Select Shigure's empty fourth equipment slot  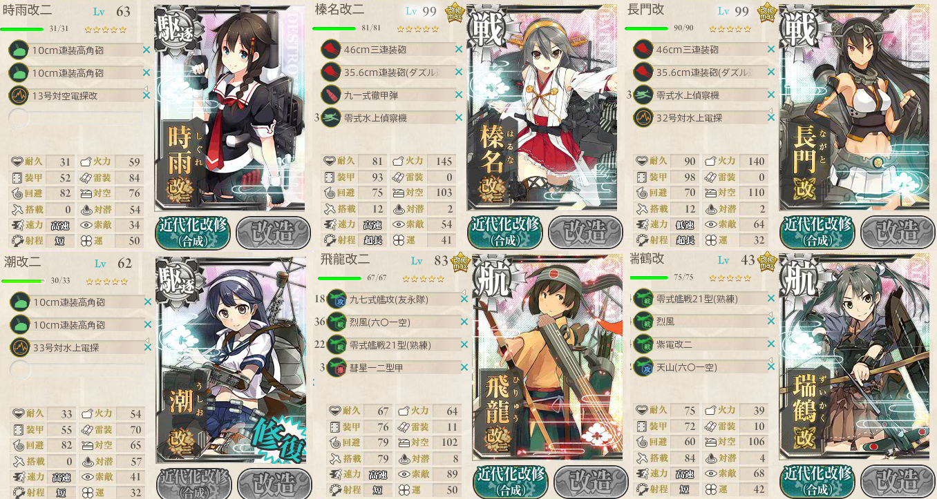pos(77,118)
